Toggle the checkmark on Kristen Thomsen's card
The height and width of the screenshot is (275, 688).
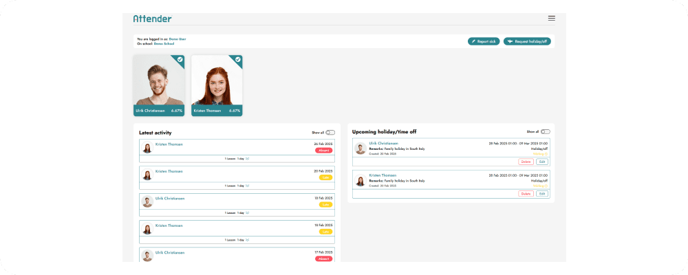238,60
